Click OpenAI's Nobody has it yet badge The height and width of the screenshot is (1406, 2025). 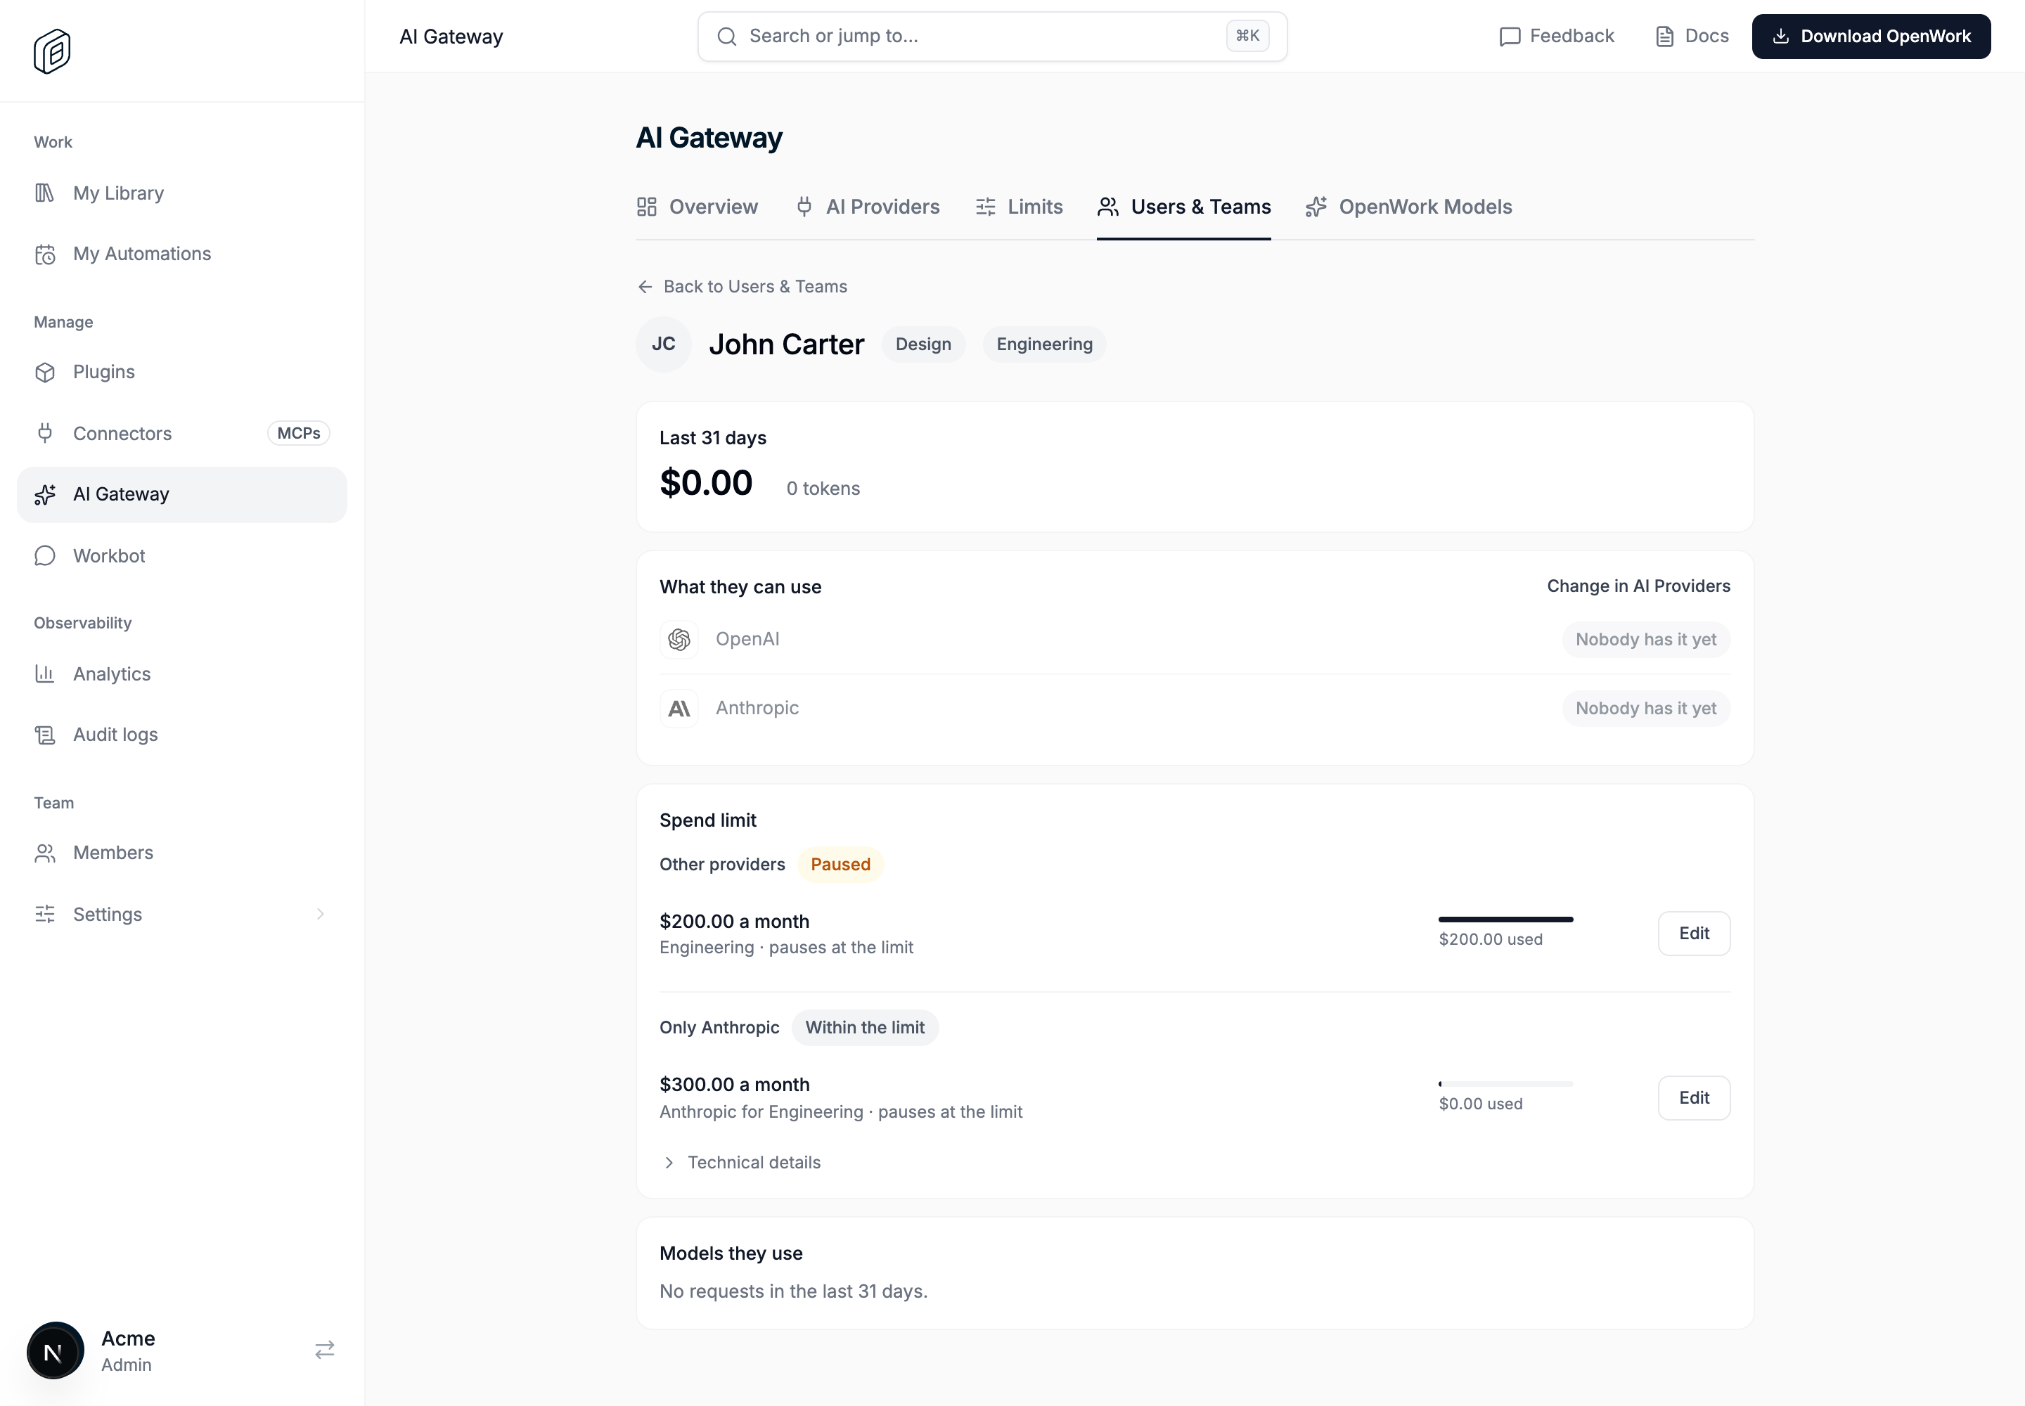(x=1646, y=640)
